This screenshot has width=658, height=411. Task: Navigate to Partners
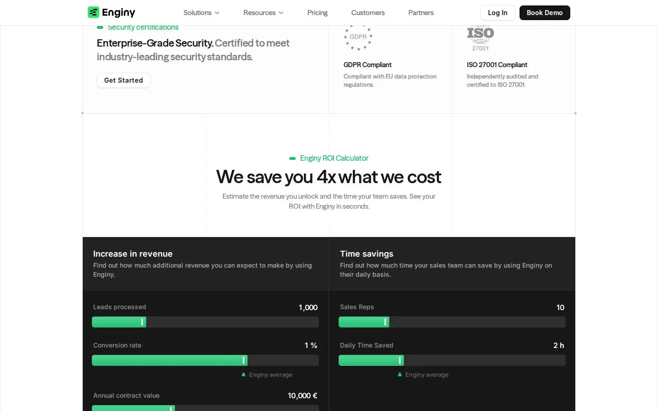pyautogui.click(x=421, y=13)
